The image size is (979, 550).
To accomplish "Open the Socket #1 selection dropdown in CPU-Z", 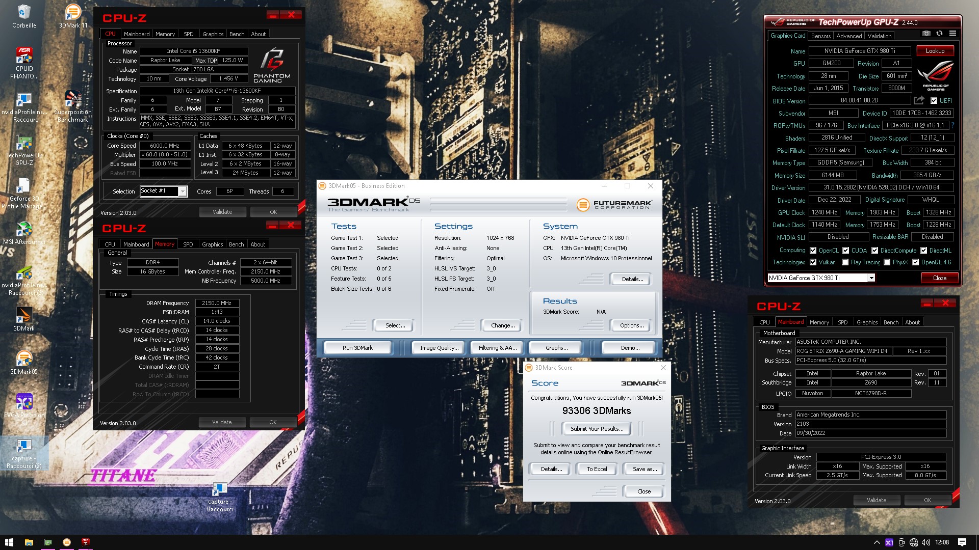I will click(182, 191).
